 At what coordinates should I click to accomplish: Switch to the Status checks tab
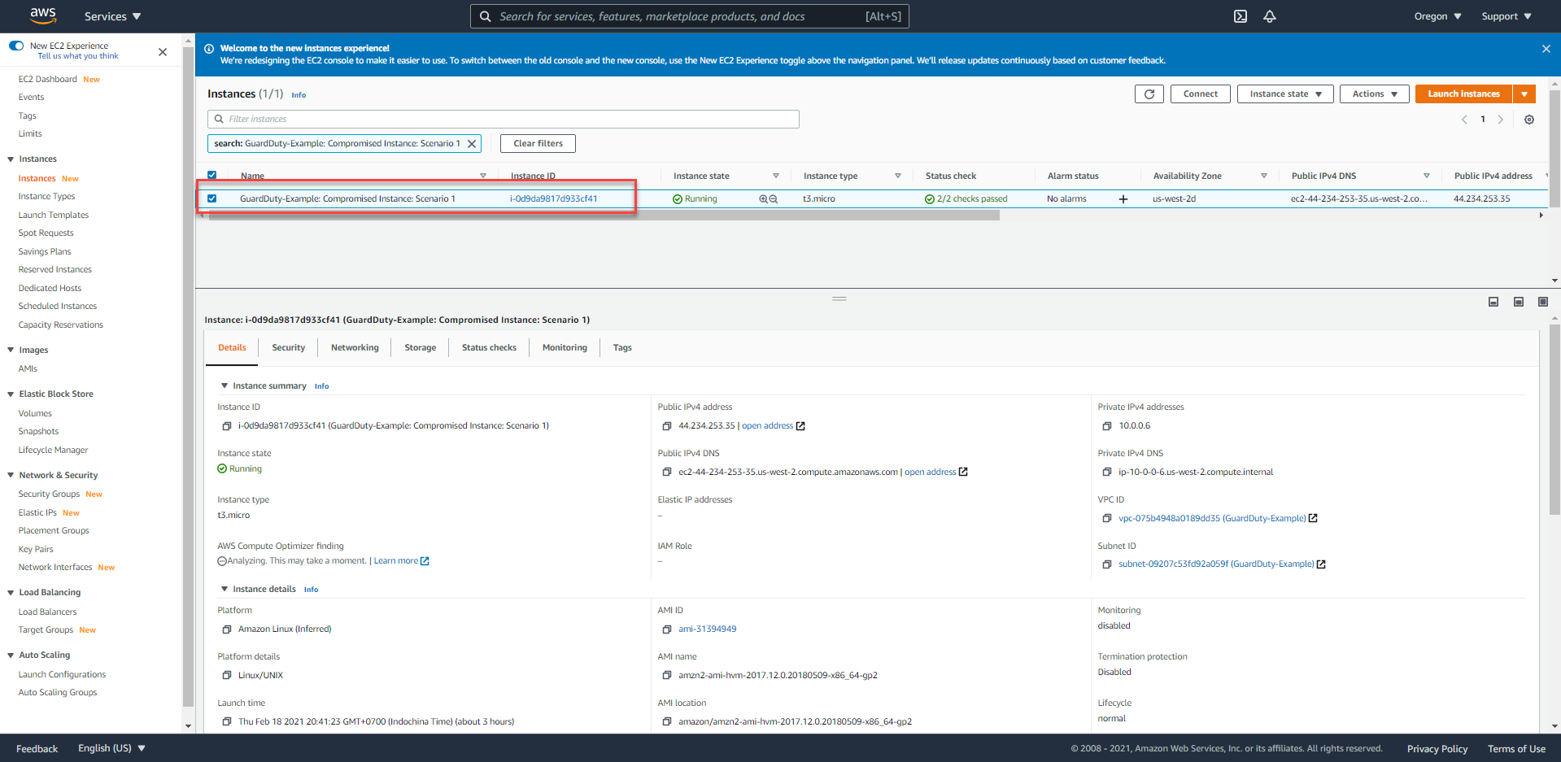tap(489, 348)
